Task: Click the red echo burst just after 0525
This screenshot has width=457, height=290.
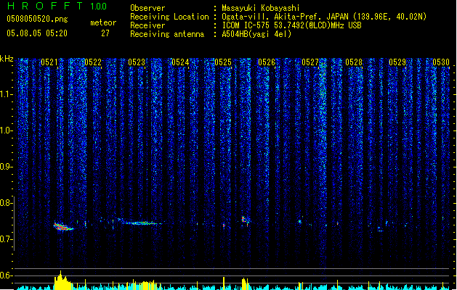Action: tap(245, 220)
